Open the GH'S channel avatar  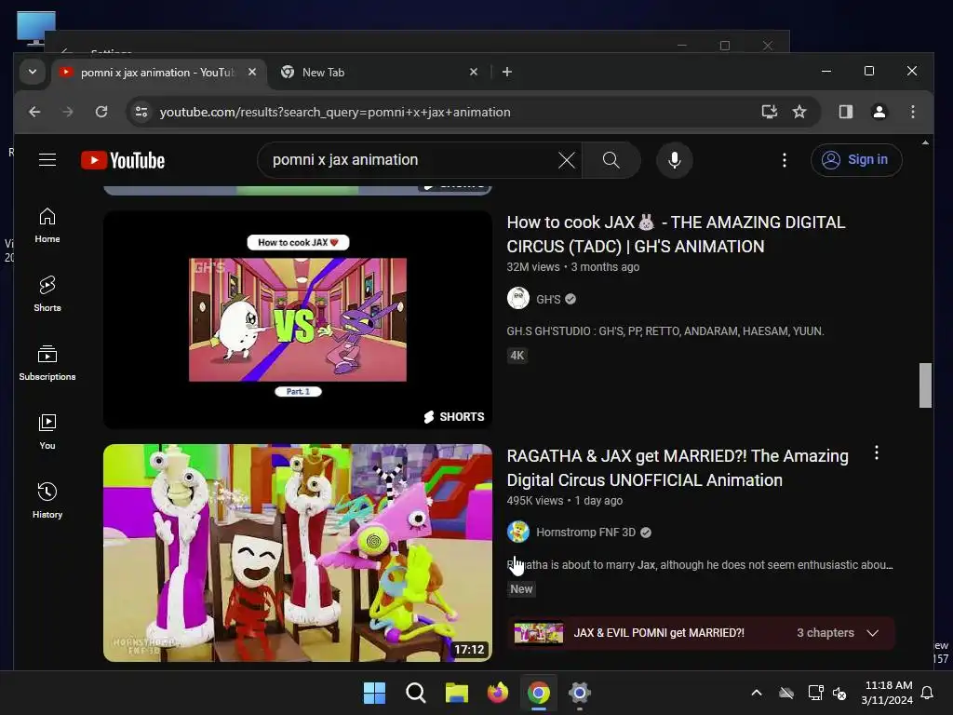[517, 299]
